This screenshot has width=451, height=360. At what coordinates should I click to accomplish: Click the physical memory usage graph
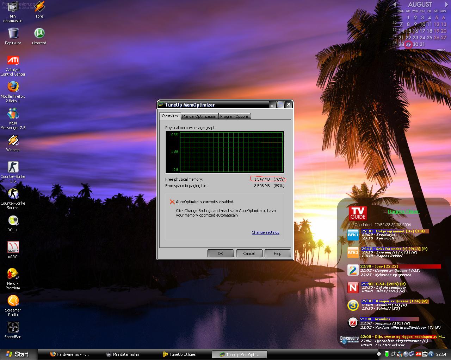(x=225, y=152)
